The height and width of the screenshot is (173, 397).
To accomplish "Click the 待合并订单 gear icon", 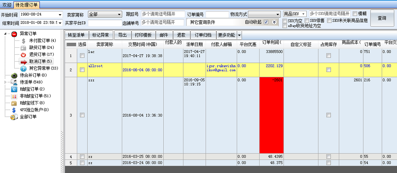I will pos(14,75).
